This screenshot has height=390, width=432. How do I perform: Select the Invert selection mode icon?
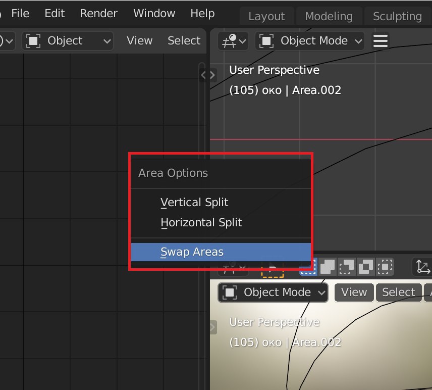click(365, 267)
